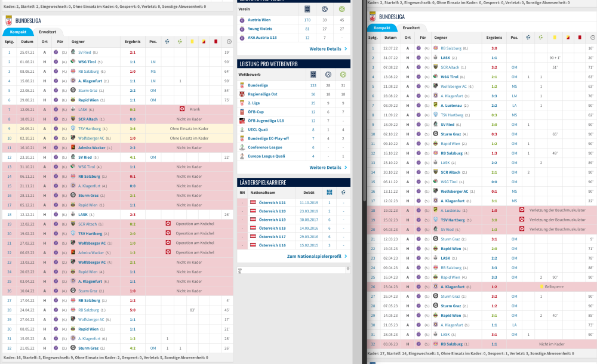Switch to Erweitert tab in the right window
This screenshot has height=364, width=597.
[x=411, y=27]
